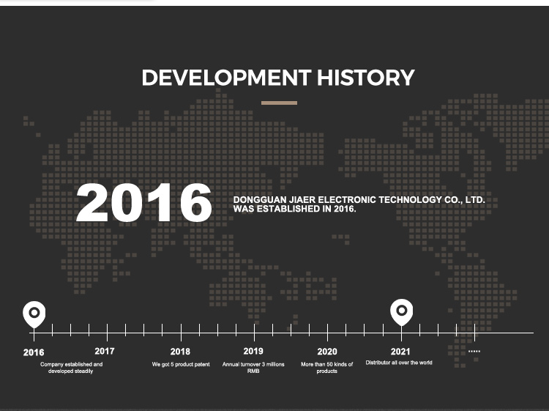Select the 2021 timeline year label
Screen dimensions: 549x411
(x=400, y=352)
